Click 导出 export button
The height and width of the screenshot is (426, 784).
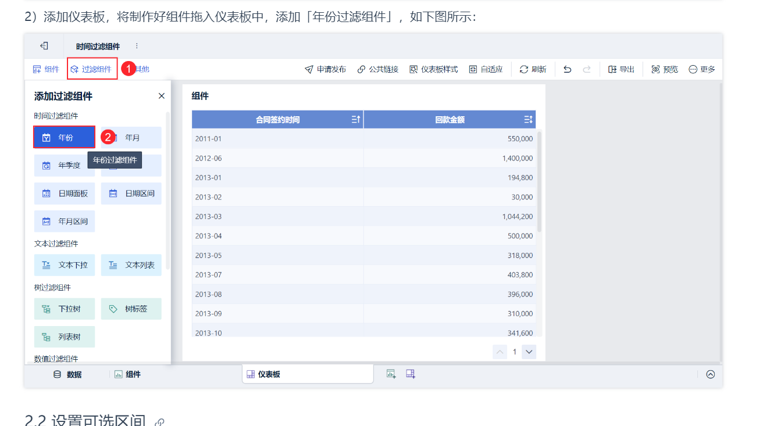pyautogui.click(x=621, y=69)
